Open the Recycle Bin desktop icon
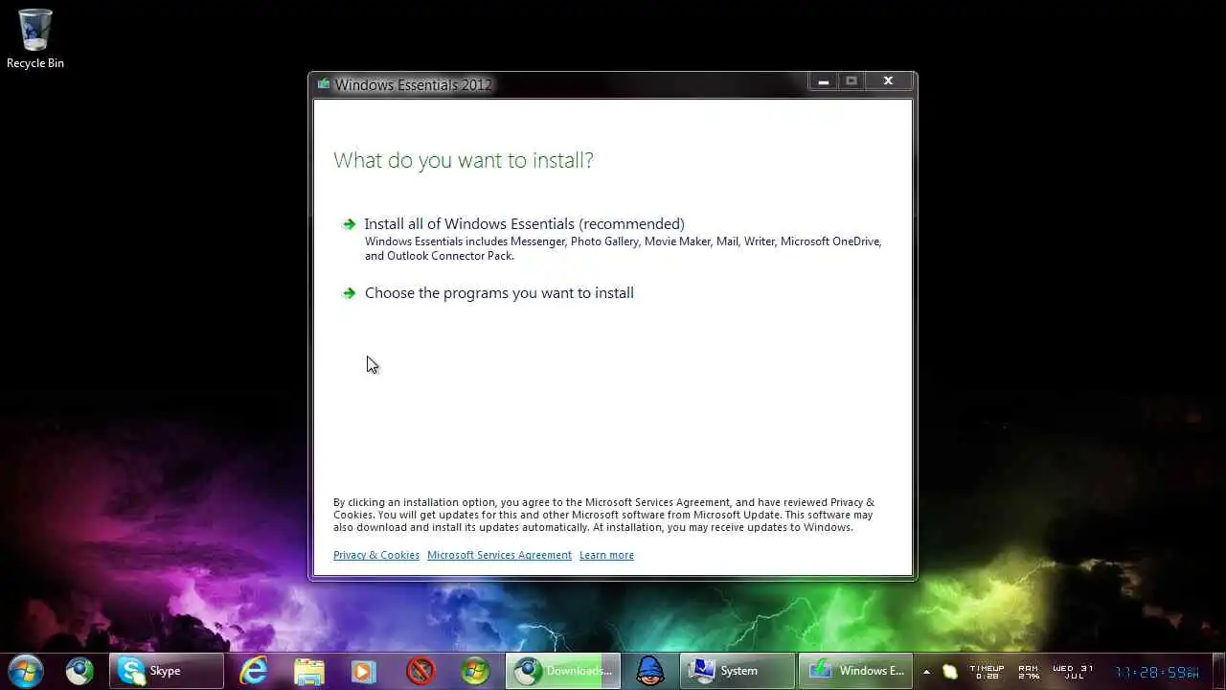Viewport: 1226px width, 690px height. 35,38
